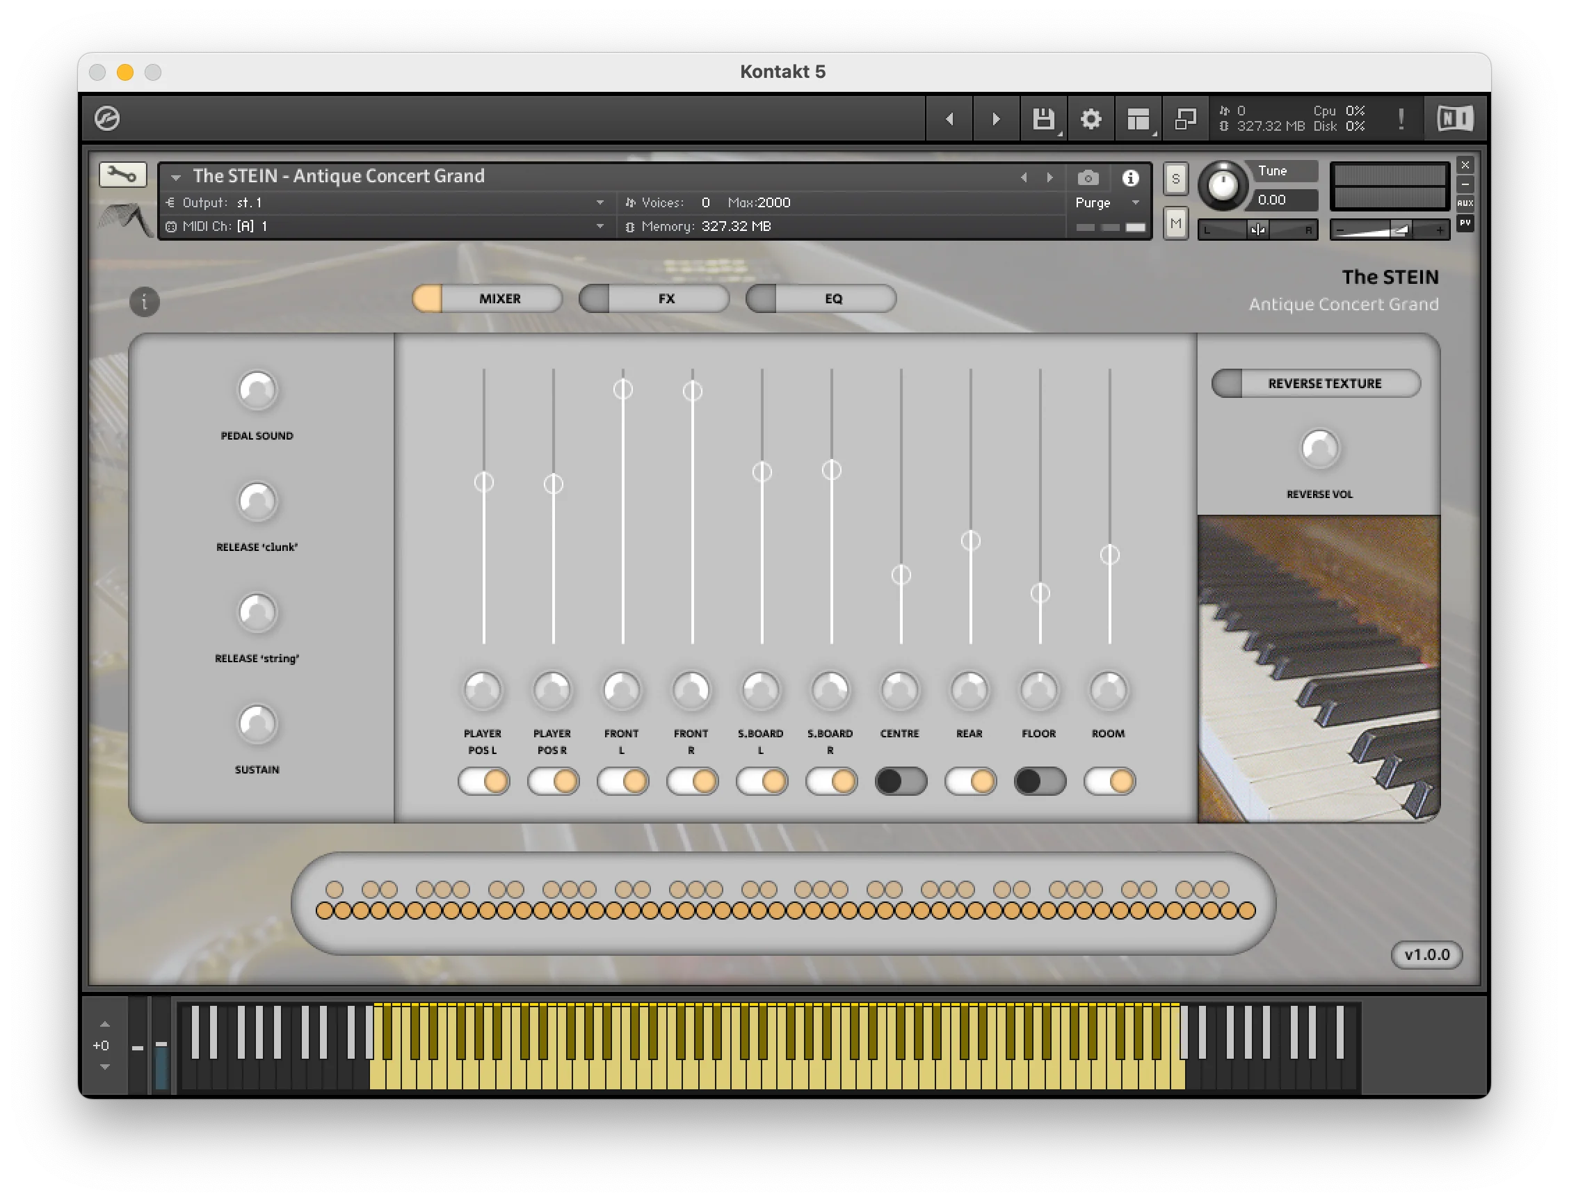This screenshot has height=1202, width=1569.
Task: Click the PLAYER POS L pan knob
Action: (x=483, y=691)
